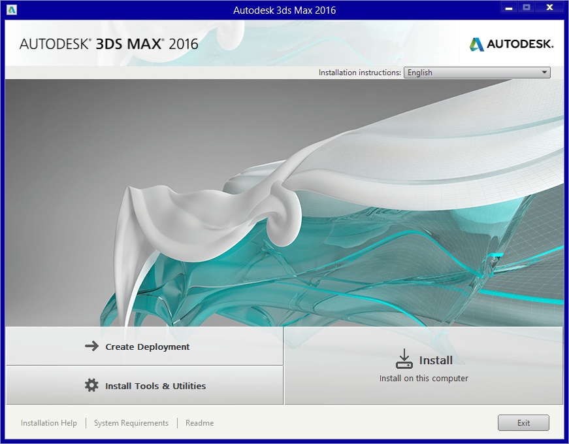This screenshot has height=444, width=569.
Task: Click the Autodesk 3ds Max 2016 product logo
Action: pos(108,44)
